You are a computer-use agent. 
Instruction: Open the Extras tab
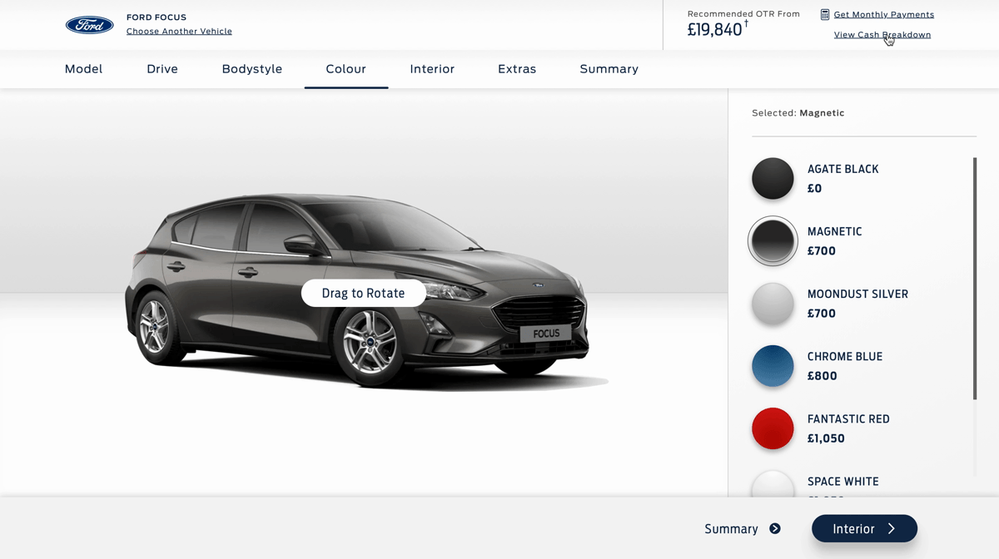pos(517,69)
